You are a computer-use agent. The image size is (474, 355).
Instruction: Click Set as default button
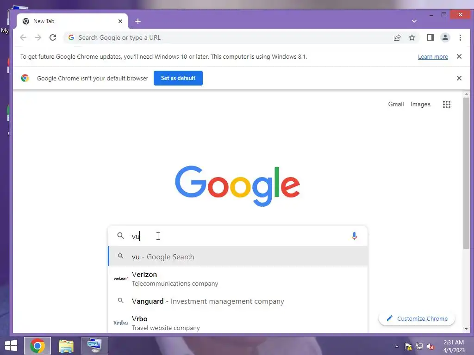coord(178,78)
